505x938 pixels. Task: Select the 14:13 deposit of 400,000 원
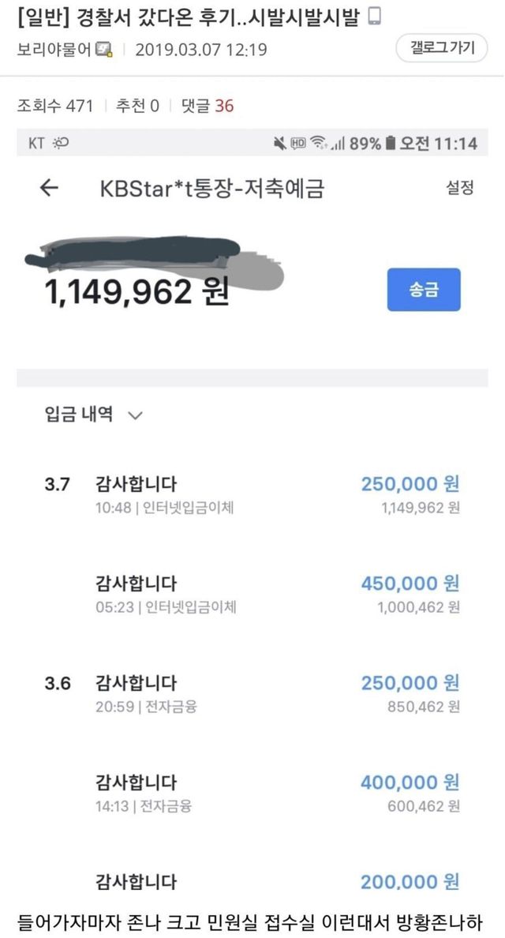(276, 793)
